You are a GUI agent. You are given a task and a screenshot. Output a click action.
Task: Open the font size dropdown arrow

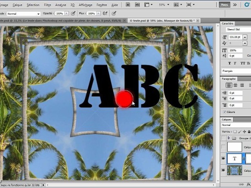click(245, 37)
